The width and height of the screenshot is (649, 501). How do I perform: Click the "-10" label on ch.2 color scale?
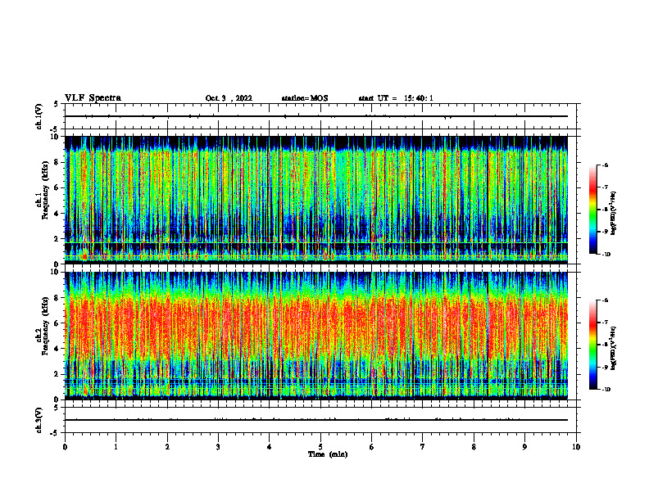pyautogui.click(x=606, y=389)
